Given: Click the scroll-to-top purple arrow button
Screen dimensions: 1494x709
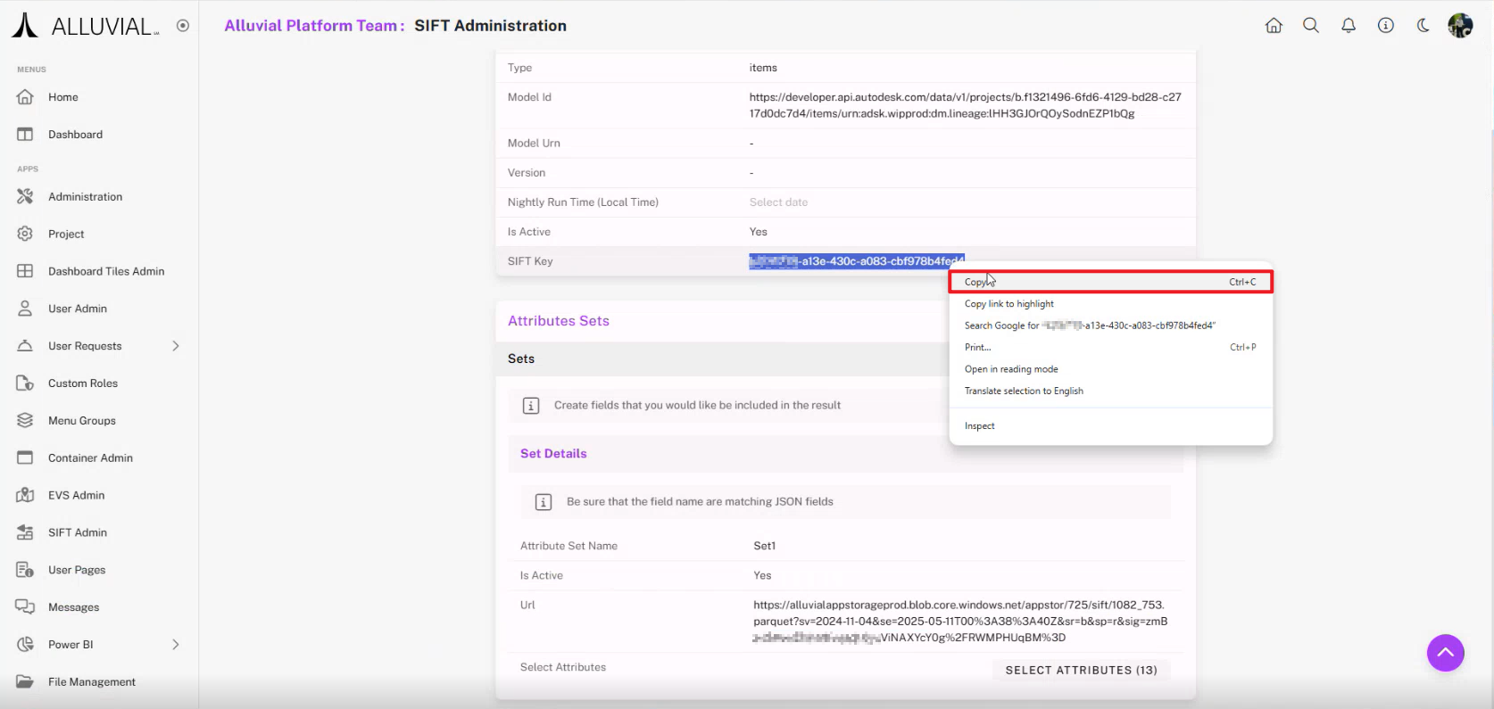Looking at the screenshot, I should click(1445, 653).
